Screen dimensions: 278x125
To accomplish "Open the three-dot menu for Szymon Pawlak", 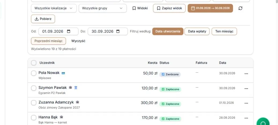I will pos(246,89).
